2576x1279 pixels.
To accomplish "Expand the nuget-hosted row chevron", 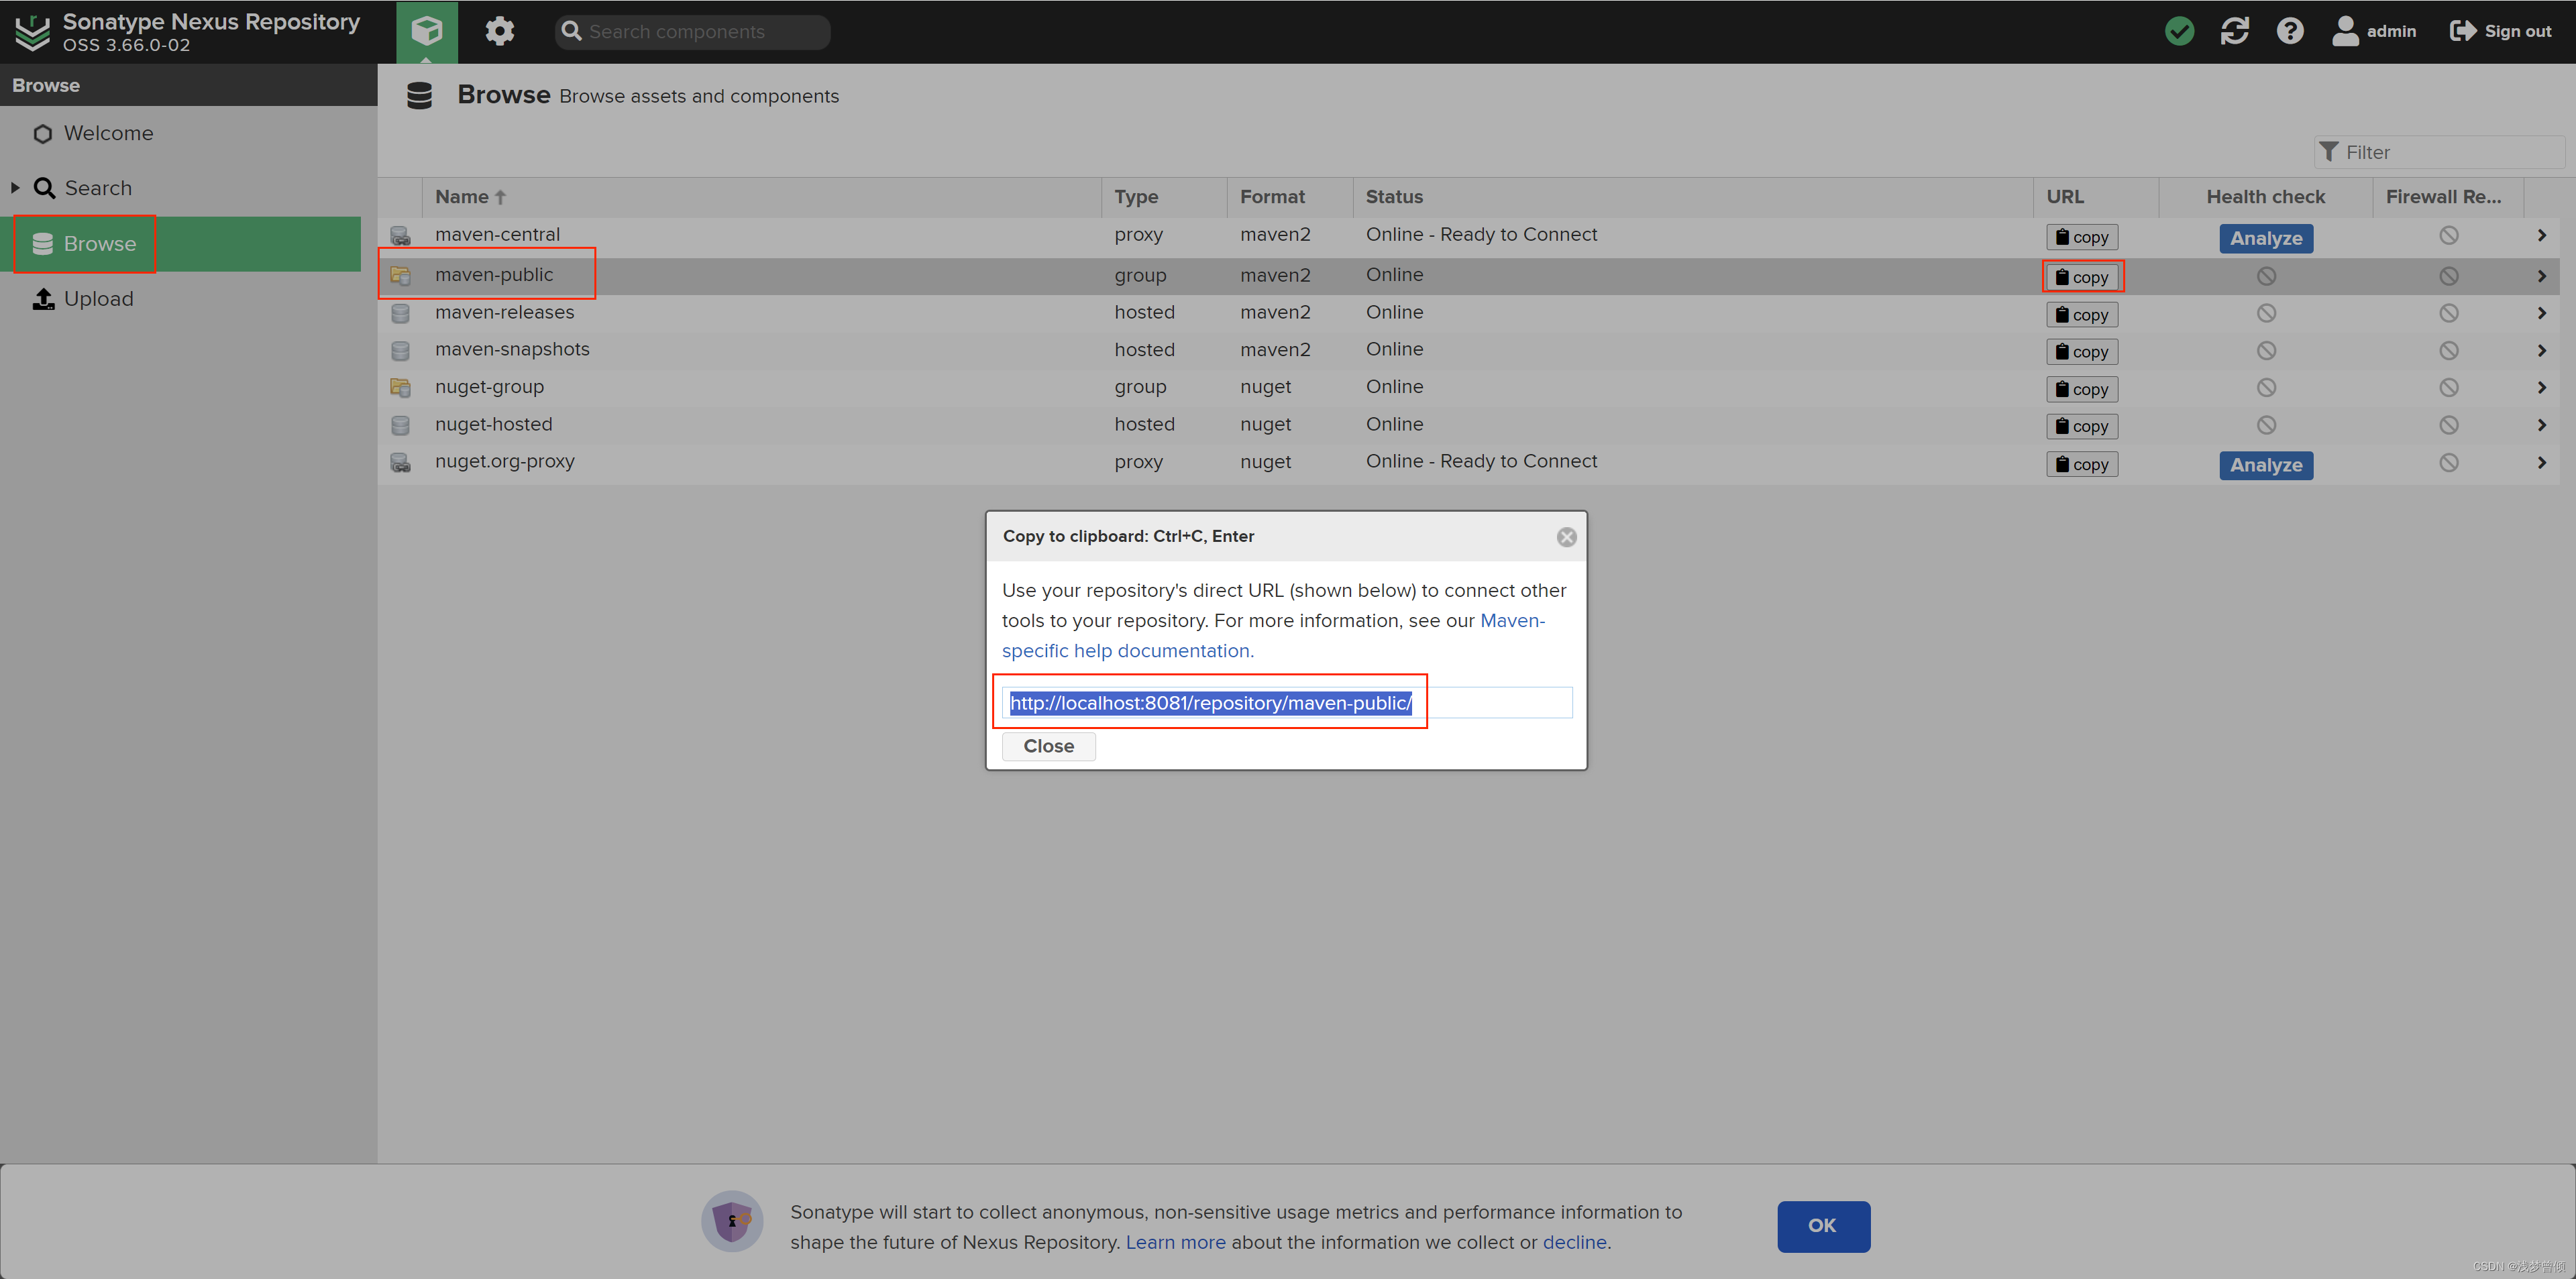I will 2541,425.
